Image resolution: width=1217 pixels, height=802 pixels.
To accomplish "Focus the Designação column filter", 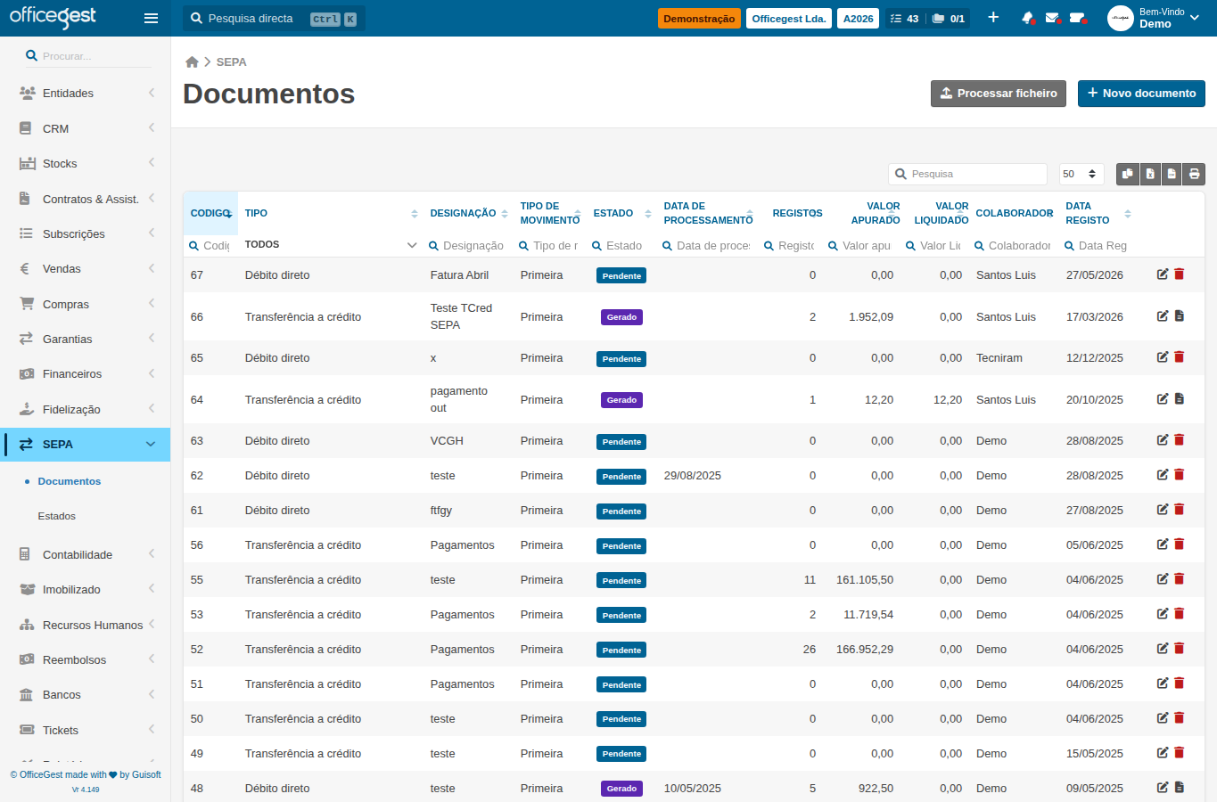I will pyautogui.click(x=467, y=245).
